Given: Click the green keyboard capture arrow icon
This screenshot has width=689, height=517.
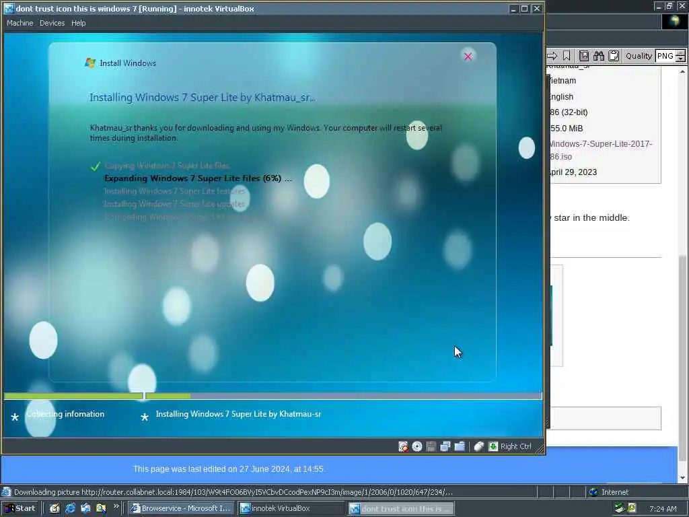Looking at the screenshot, I should [493, 447].
